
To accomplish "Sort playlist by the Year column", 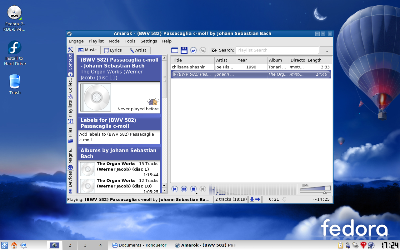I will coord(252,60).
